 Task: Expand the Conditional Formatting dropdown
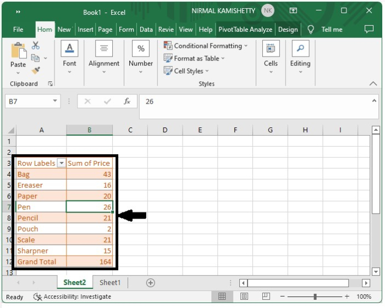(246, 46)
